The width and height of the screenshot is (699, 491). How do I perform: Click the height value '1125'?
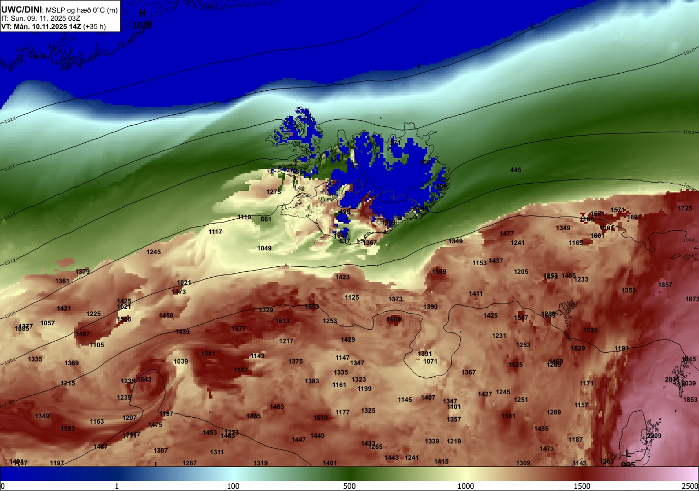pyautogui.click(x=352, y=297)
